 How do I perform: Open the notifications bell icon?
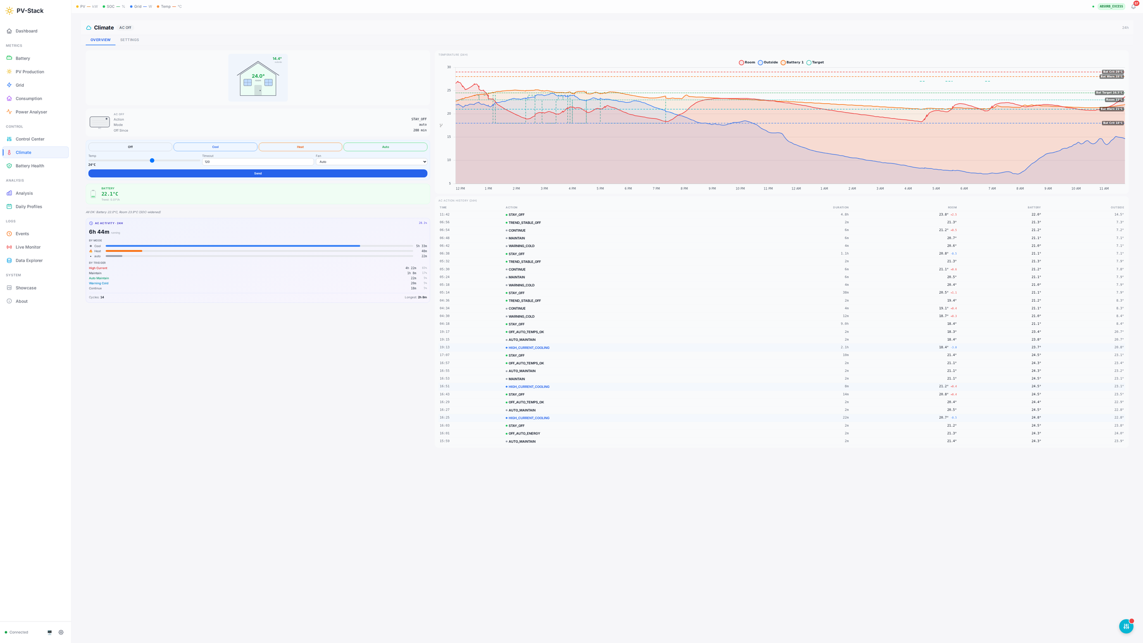coord(1133,6)
